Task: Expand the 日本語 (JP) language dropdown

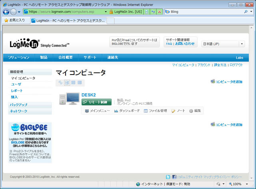Action: [x=223, y=44]
